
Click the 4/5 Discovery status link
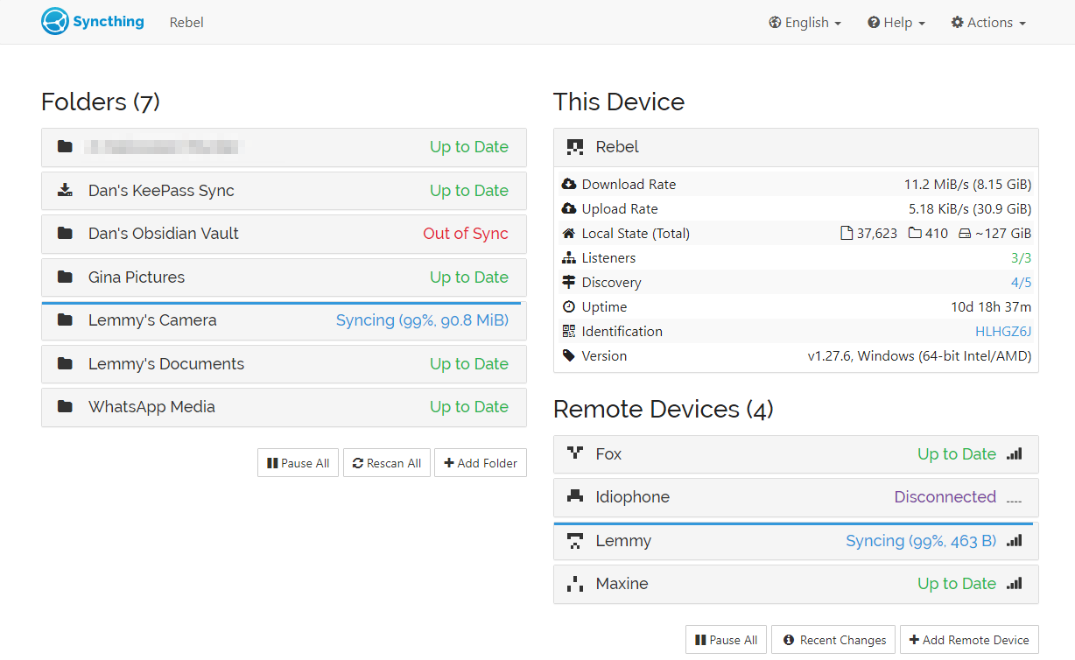click(1021, 283)
